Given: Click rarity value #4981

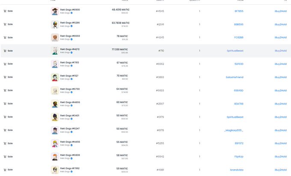Looking at the screenshot, I should 160,170.
